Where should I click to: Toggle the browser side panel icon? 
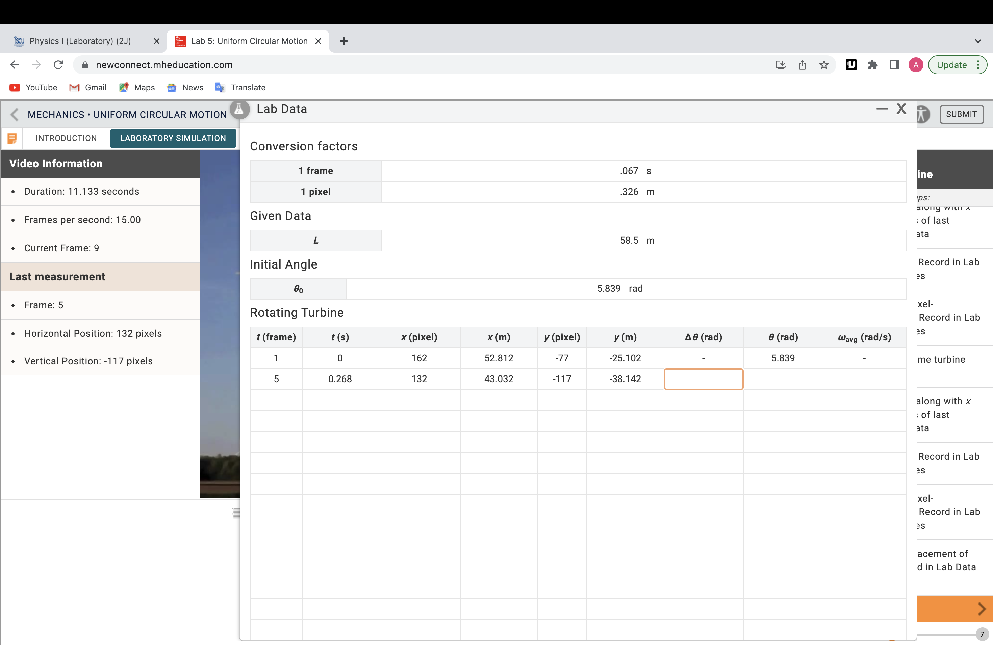click(894, 65)
